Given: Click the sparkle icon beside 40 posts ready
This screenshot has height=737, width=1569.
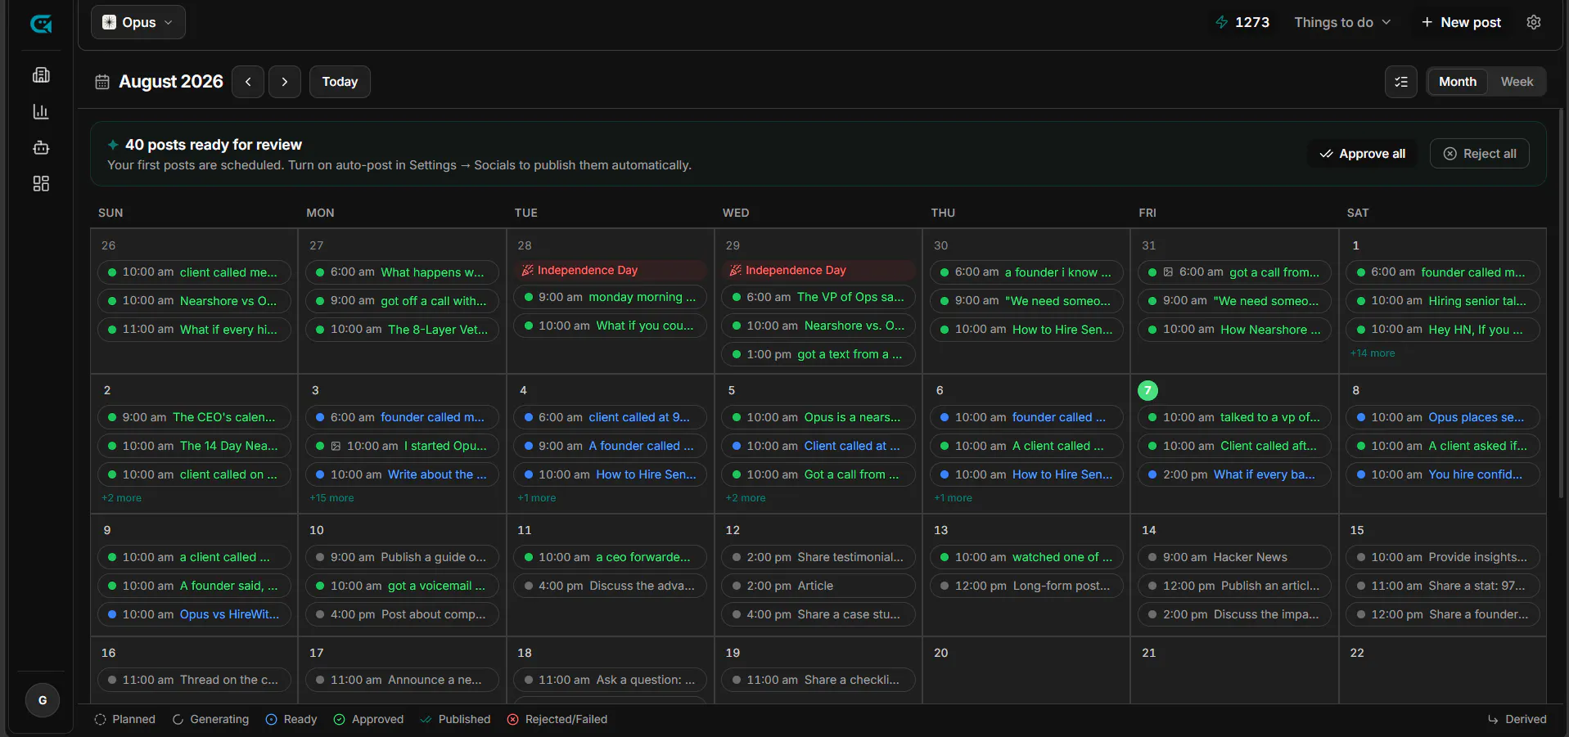Looking at the screenshot, I should tap(113, 145).
